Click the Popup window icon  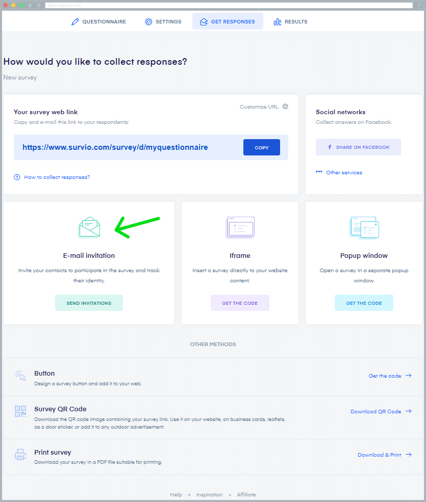364,227
